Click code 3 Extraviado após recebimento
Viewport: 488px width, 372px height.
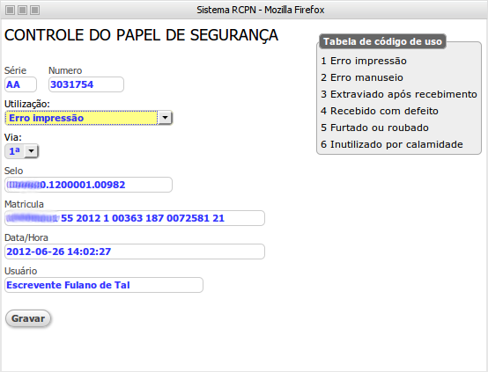pos(399,94)
